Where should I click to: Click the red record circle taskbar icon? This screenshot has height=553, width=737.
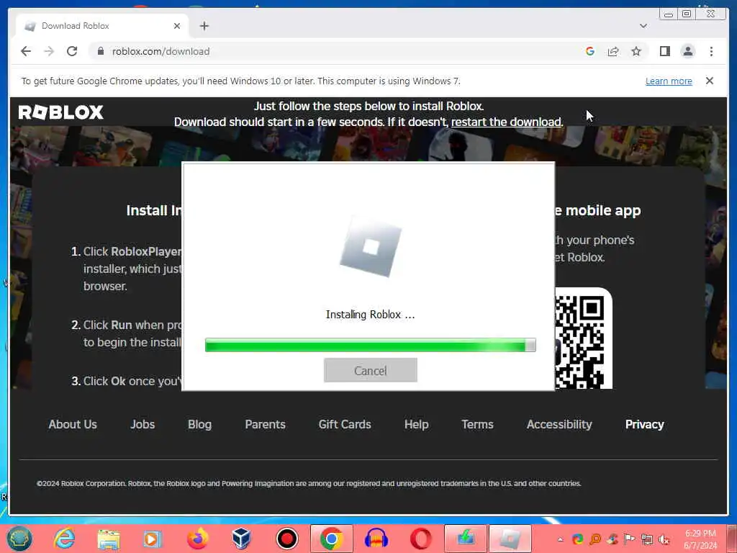click(286, 539)
